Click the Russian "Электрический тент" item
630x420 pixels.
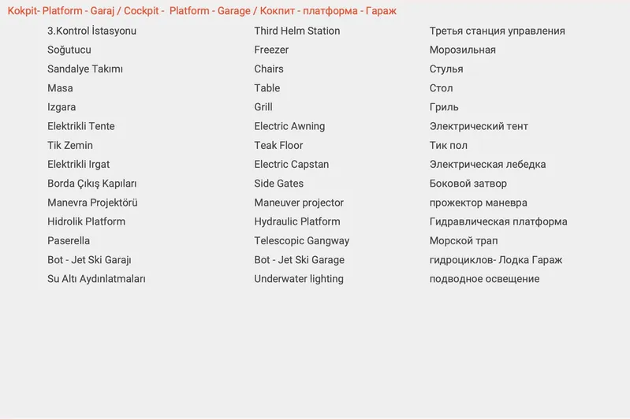click(479, 126)
